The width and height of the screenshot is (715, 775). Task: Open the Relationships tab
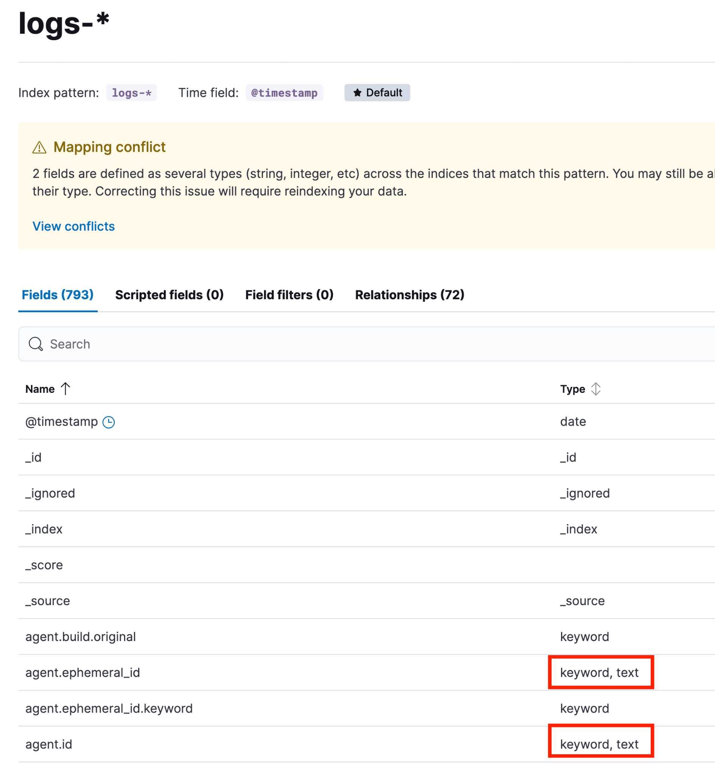pyautogui.click(x=409, y=294)
